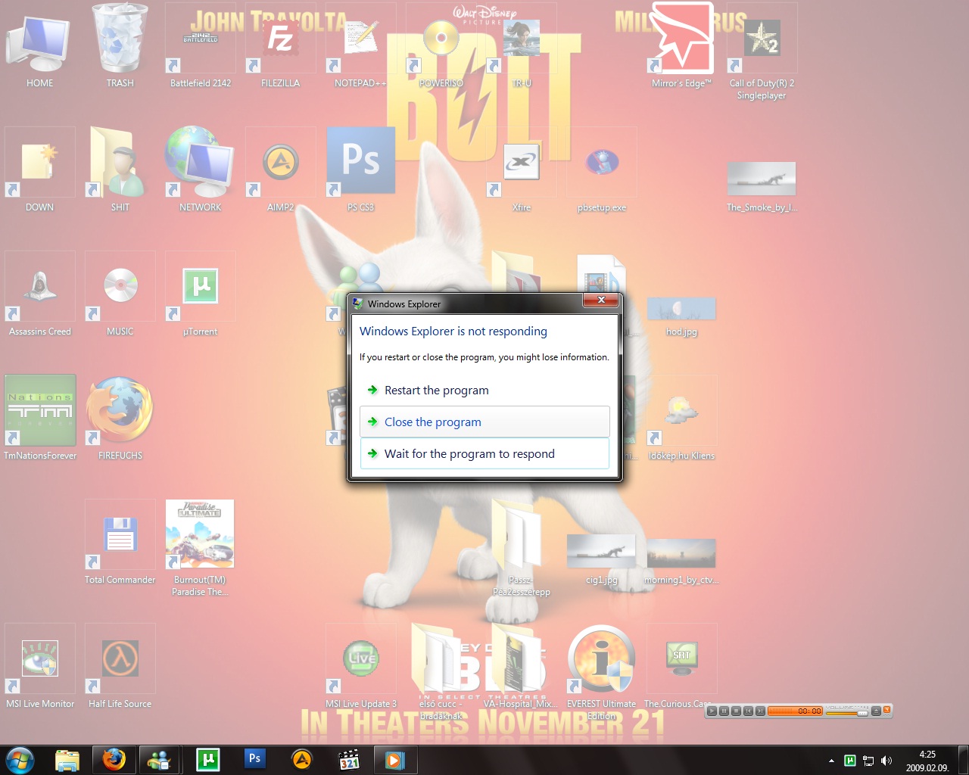Select The.Curious.Case SRT subtitle file
Image resolution: width=969 pixels, height=775 pixels.
click(x=681, y=667)
